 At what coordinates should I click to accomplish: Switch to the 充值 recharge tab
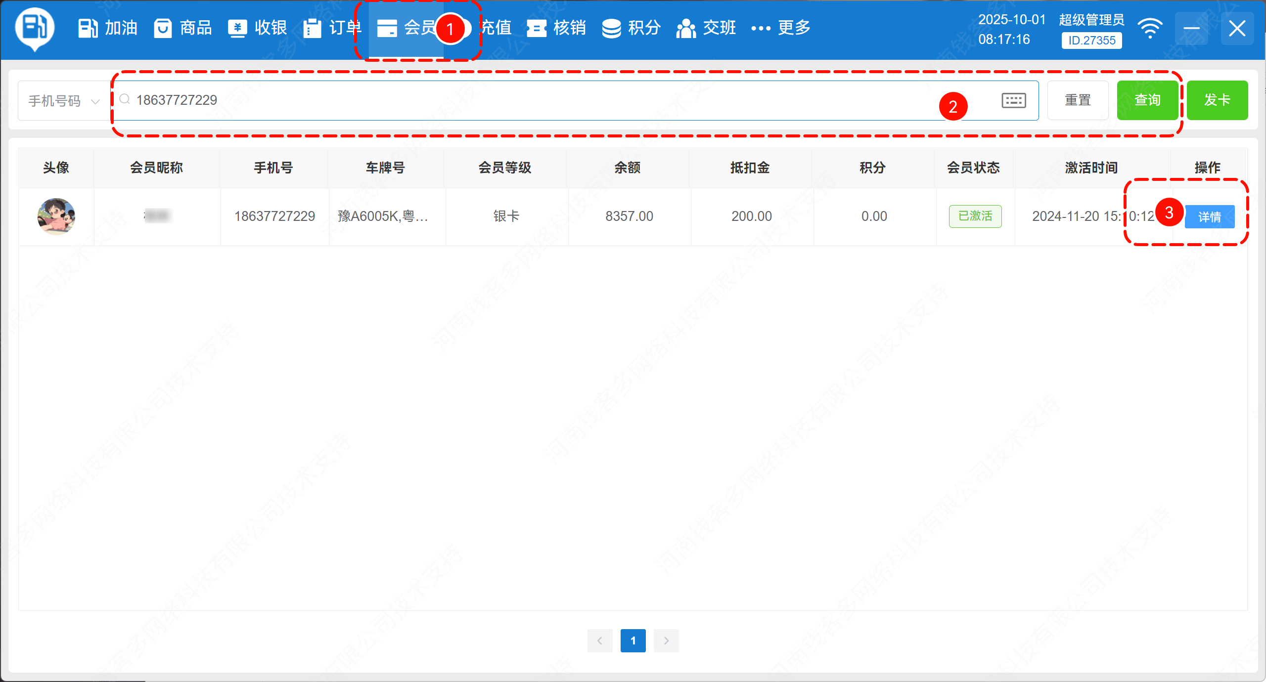tap(496, 28)
